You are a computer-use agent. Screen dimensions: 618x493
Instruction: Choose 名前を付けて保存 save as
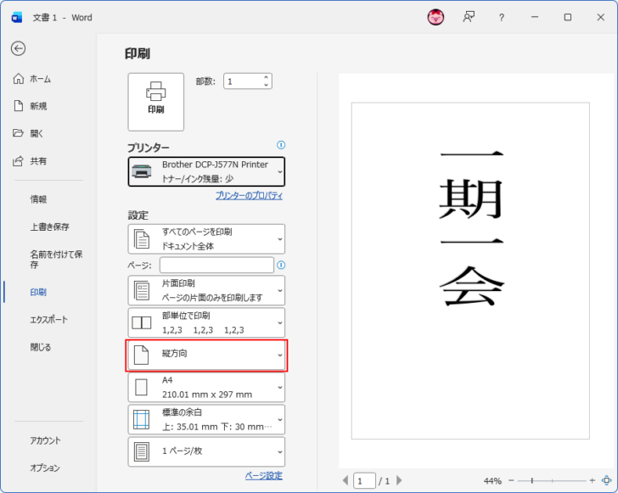[56, 259]
